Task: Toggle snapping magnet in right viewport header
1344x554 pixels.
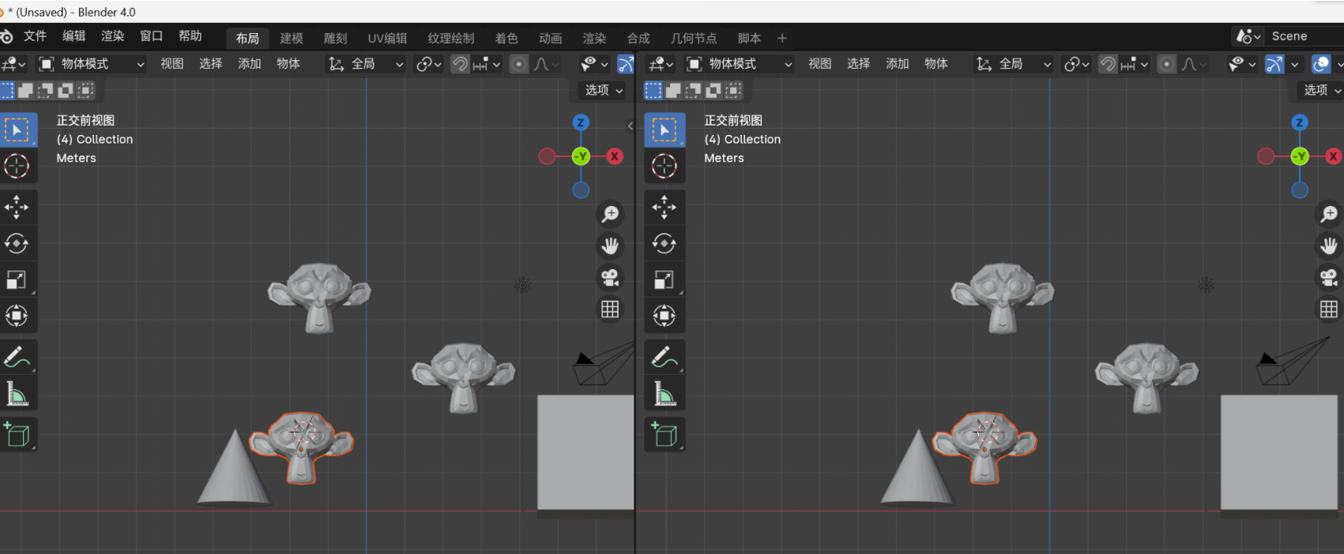Action: 1108,64
